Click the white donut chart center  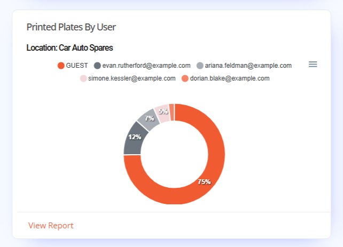[174, 154]
